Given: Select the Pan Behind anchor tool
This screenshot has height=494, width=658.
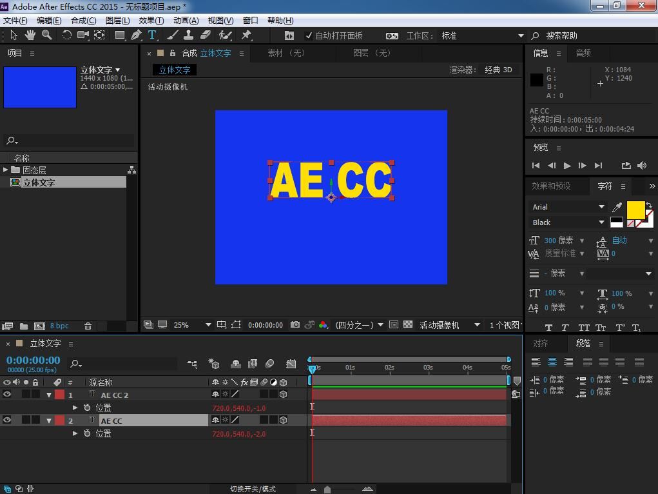Looking at the screenshot, I should pos(99,35).
